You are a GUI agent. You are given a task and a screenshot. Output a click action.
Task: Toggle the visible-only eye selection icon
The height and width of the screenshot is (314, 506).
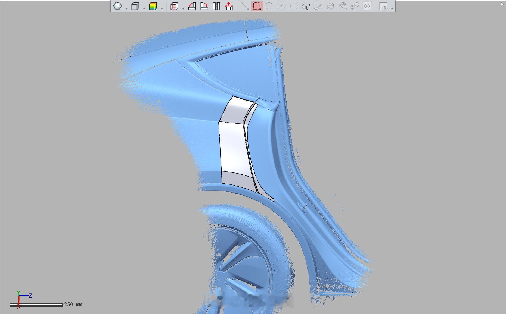point(367,6)
